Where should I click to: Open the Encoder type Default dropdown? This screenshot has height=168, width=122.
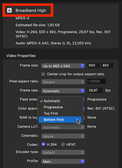point(63,152)
